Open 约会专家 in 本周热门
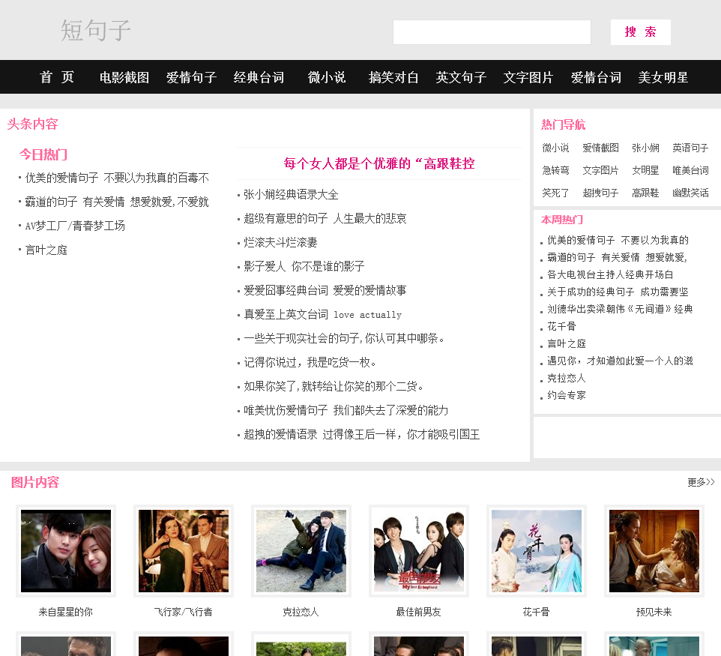The height and width of the screenshot is (656, 721). [567, 395]
